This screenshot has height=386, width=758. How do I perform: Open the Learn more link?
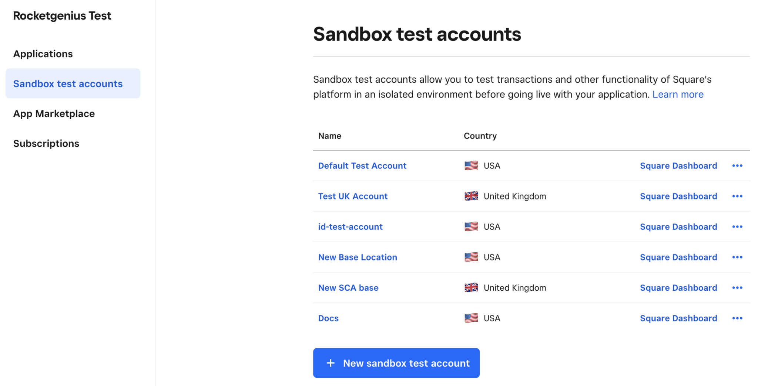678,94
